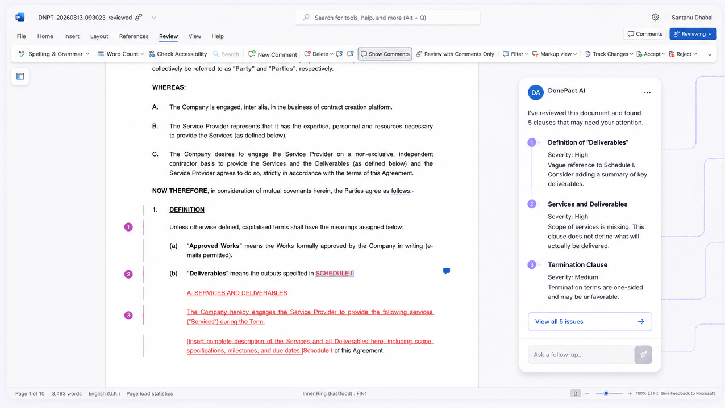Add a New Comment
Screen dimensions: 725x408
[273, 54]
